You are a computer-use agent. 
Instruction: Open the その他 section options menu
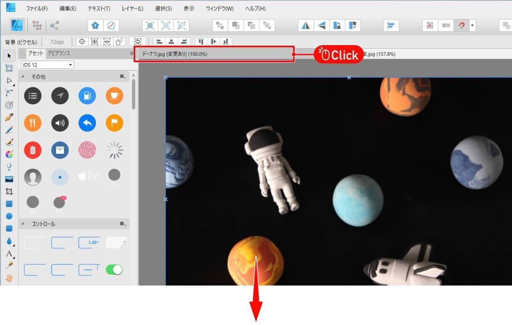pyautogui.click(x=122, y=77)
